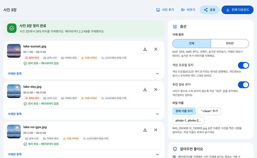Remove lake-sunset.jpg using the X icon
Viewport: 257px width, 158px height.
(x=156, y=49)
